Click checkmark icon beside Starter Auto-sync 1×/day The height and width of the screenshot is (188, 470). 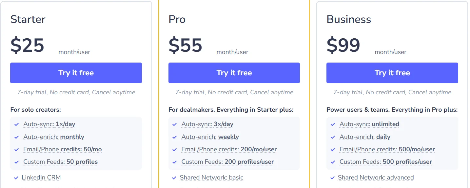click(x=17, y=124)
